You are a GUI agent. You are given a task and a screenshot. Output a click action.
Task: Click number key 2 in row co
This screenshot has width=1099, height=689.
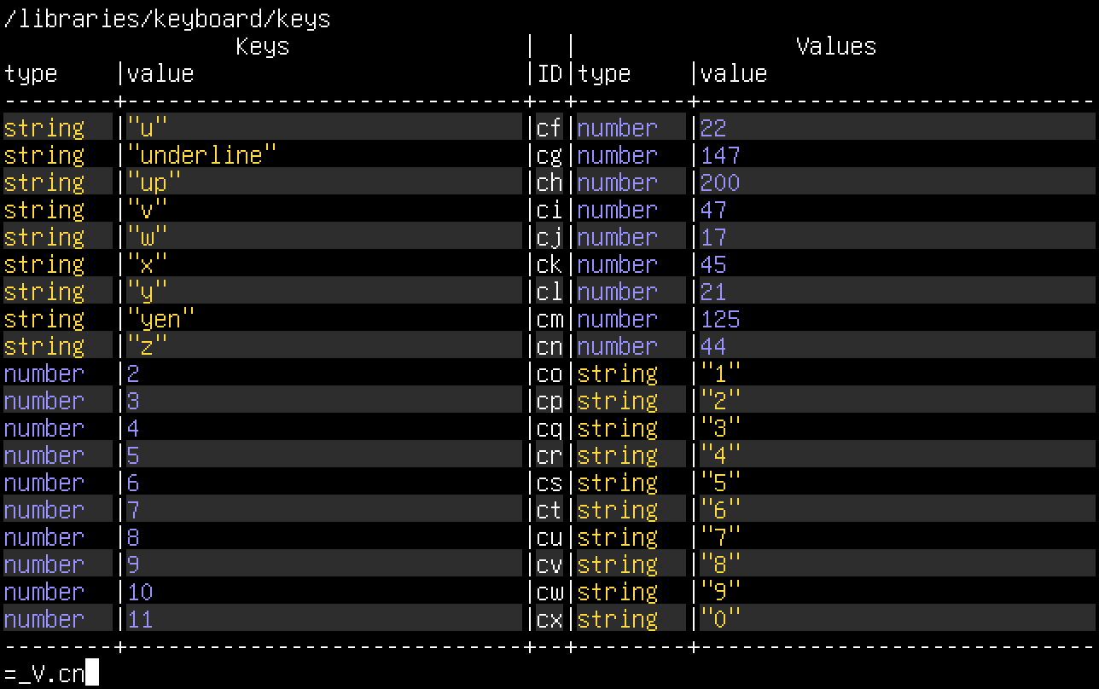[x=133, y=373]
